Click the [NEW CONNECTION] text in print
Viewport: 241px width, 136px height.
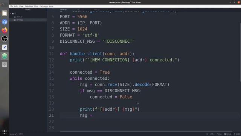(x=110, y=60)
